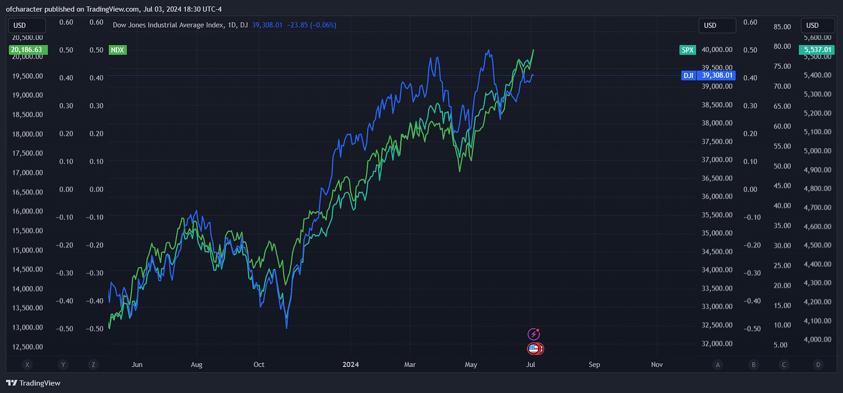
Task: Click the 5,000.00 price scale value
Action: coord(818,150)
